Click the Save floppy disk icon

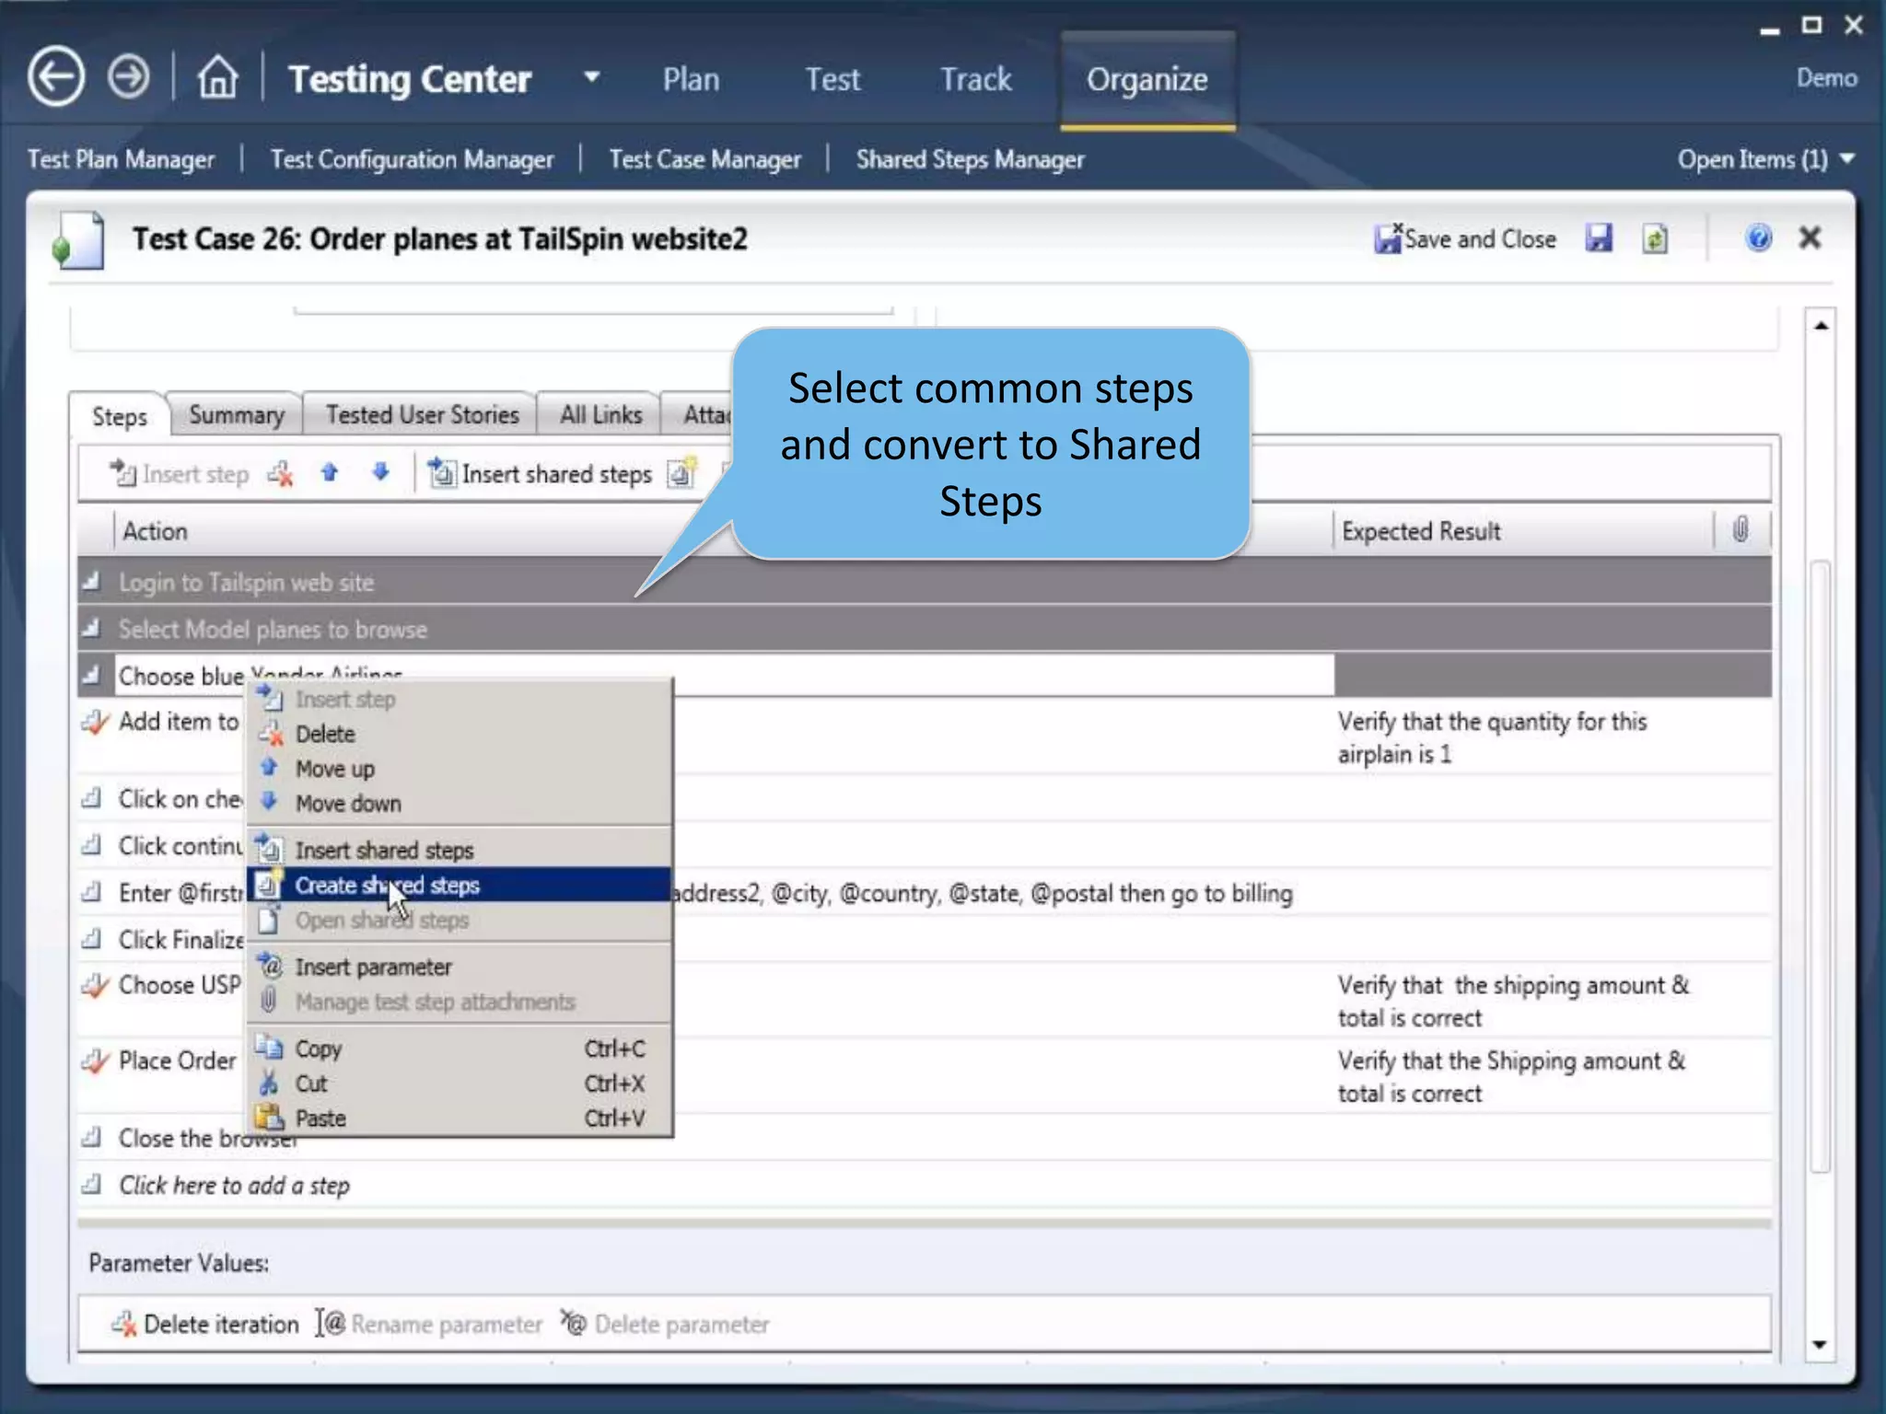[1599, 238]
